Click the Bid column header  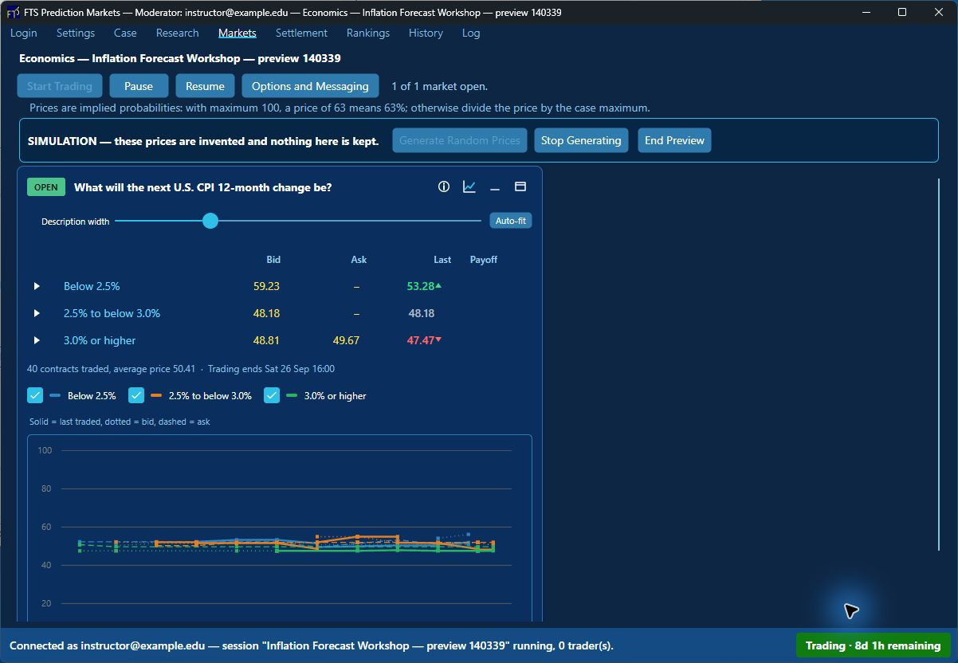coord(273,260)
